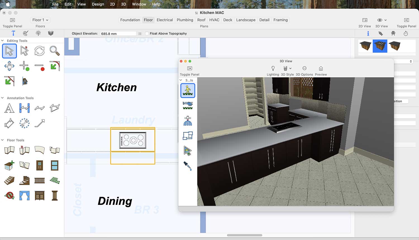Select the Window tool in Floor Tools
This screenshot has height=240, width=419.
tap(54, 165)
